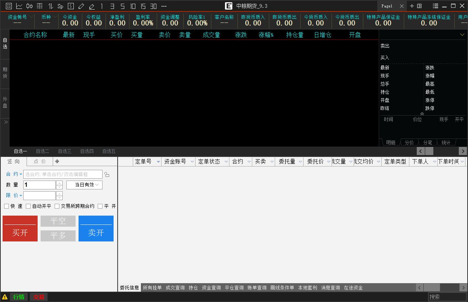Open the 当日有效 validity dropdown
The width and height of the screenshot is (468, 302).
click(x=84, y=185)
